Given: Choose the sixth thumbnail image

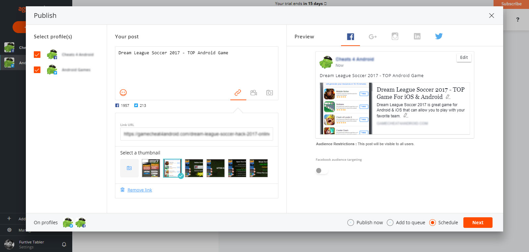Looking at the screenshot, I should 259,168.
